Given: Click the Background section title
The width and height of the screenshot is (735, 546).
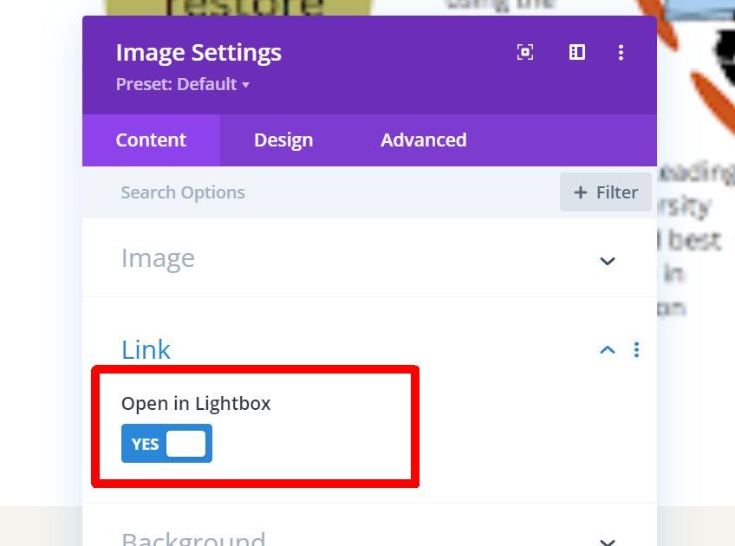Looking at the screenshot, I should pos(193,539).
